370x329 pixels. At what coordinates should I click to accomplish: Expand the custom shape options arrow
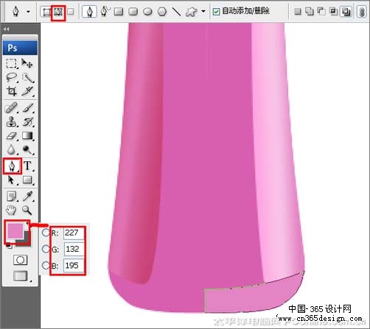(x=203, y=11)
